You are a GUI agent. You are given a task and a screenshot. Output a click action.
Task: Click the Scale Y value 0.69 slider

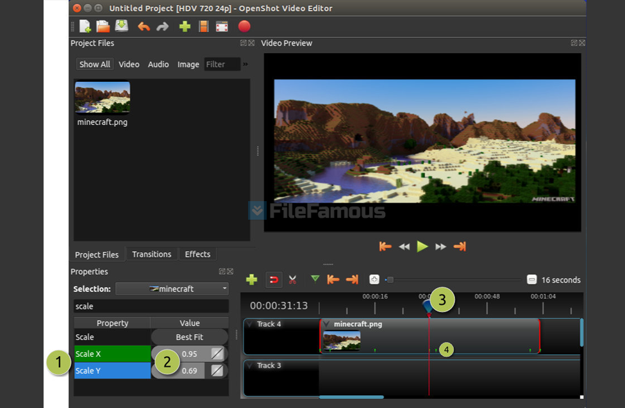click(189, 371)
